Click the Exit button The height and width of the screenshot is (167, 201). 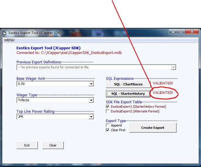tap(27, 145)
